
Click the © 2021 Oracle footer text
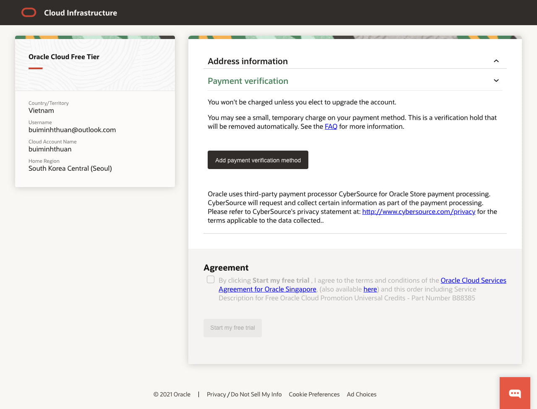(x=172, y=394)
